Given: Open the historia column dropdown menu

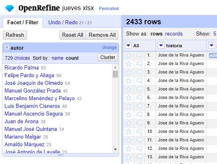Looking at the screenshot, I should click(x=161, y=45).
